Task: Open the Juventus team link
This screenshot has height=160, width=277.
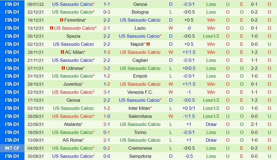Action: tap(72, 84)
